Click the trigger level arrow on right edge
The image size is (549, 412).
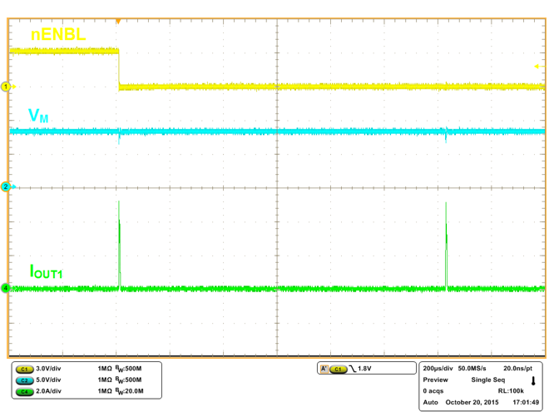537,67
